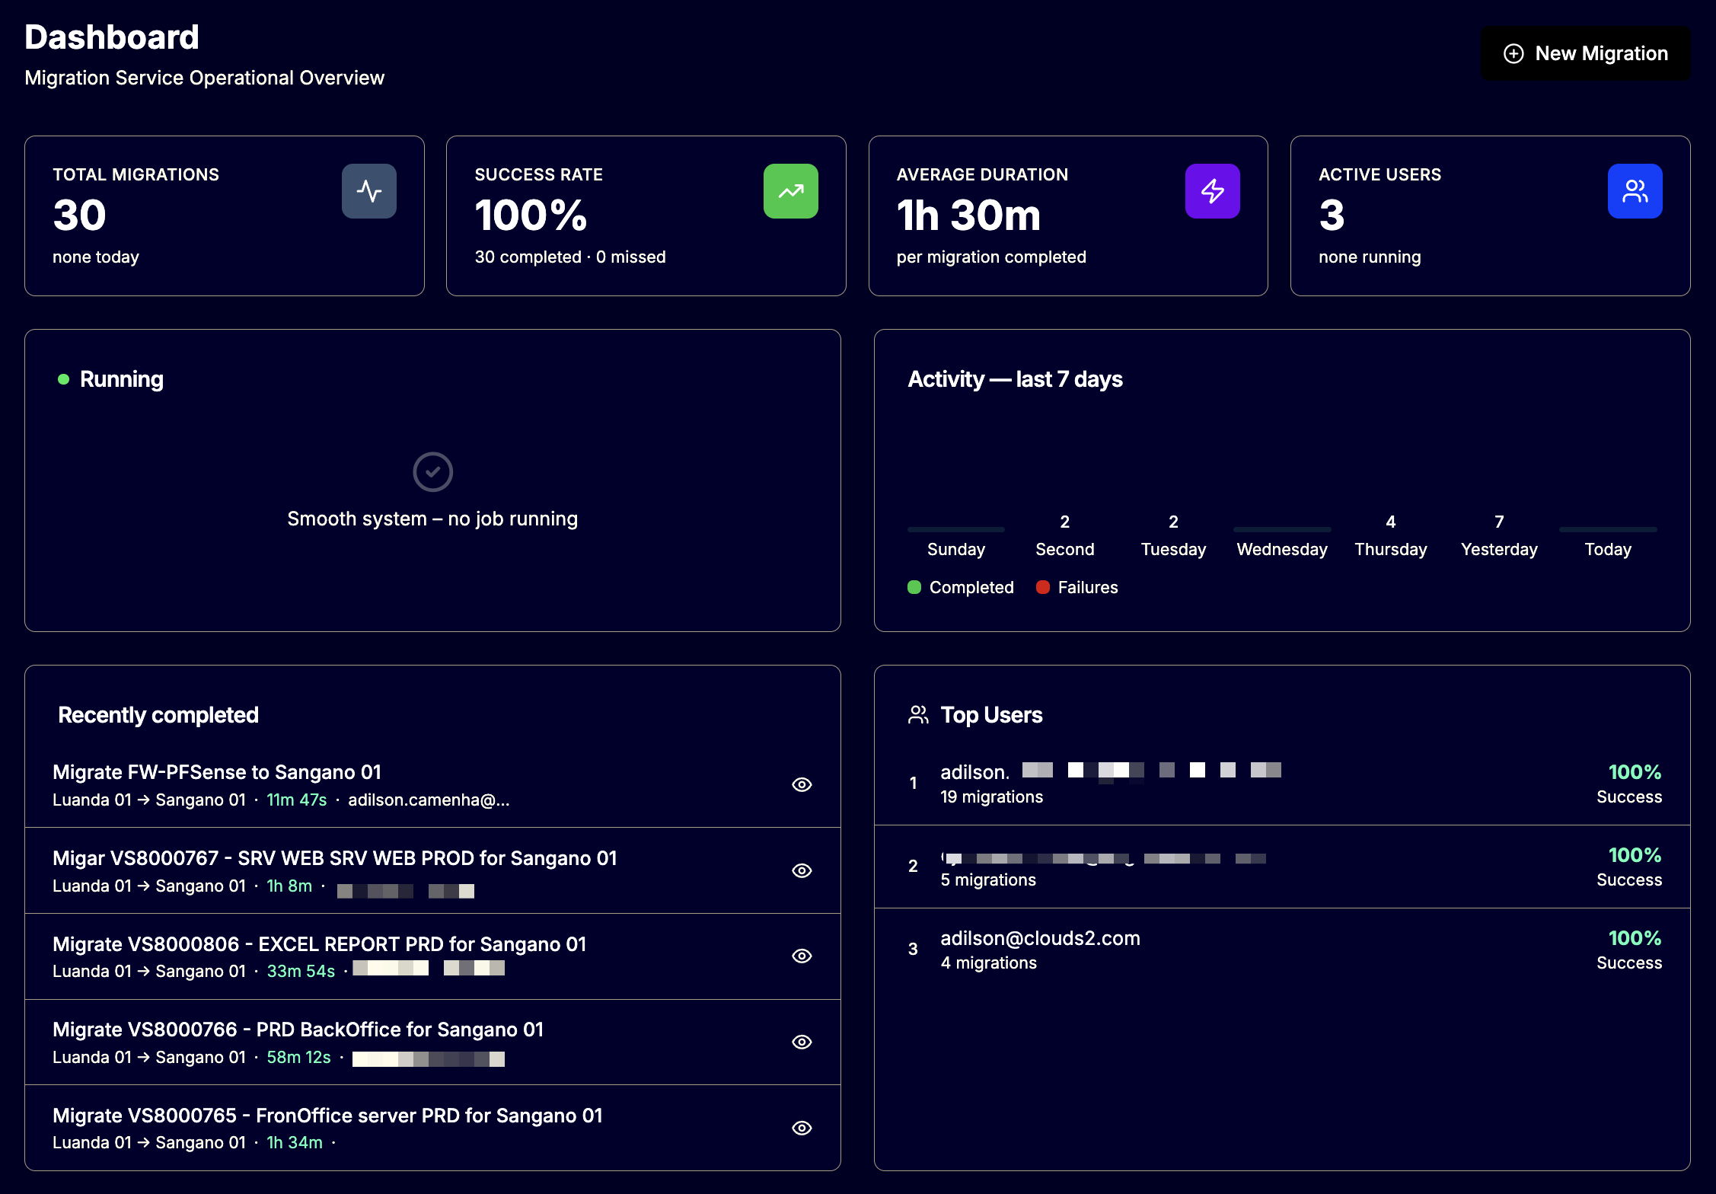Select 'Migrate VS8000766 - PRD BackOffice' title
The height and width of the screenshot is (1194, 1716).
click(298, 1030)
